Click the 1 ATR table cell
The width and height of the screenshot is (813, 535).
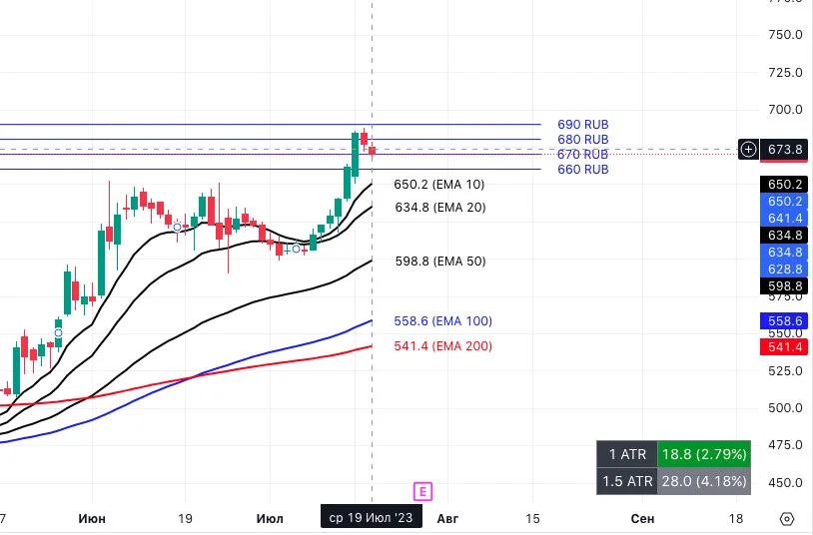coord(627,454)
